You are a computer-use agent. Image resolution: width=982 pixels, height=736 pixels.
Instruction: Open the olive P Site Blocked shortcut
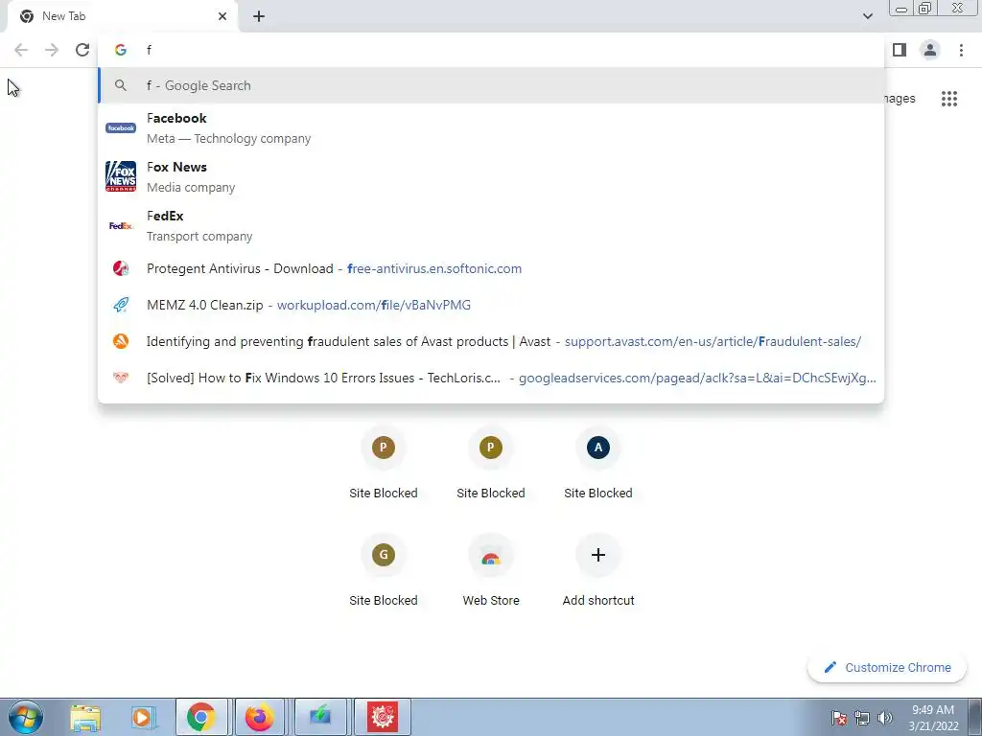click(490, 463)
